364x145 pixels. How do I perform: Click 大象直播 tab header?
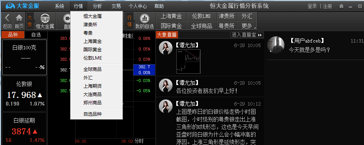(x=167, y=35)
